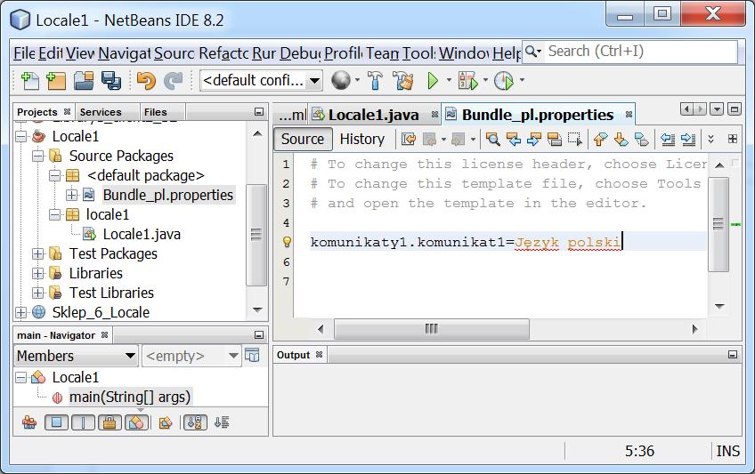
Task: Switch to the Services tab
Action: tap(100, 112)
